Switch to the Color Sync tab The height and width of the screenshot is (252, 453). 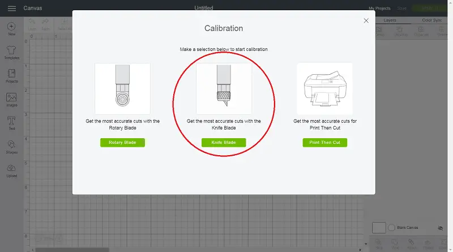click(x=431, y=20)
